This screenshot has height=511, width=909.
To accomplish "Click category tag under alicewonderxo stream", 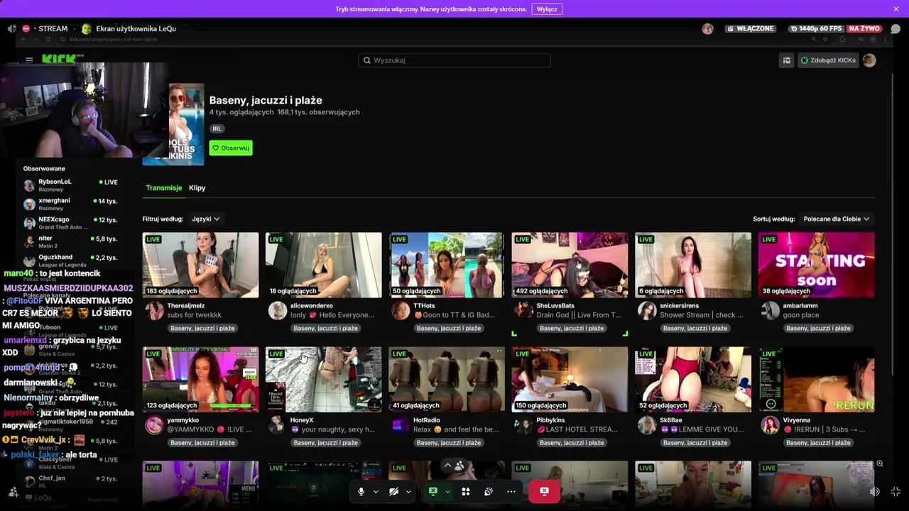I will tap(325, 329).
